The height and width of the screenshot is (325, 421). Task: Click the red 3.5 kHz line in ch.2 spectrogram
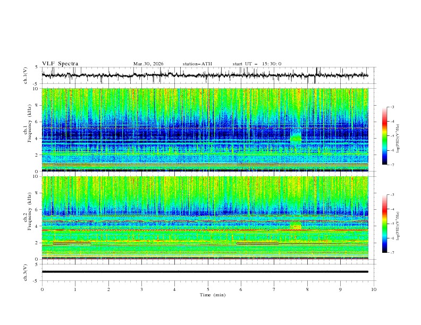(205, 230)
